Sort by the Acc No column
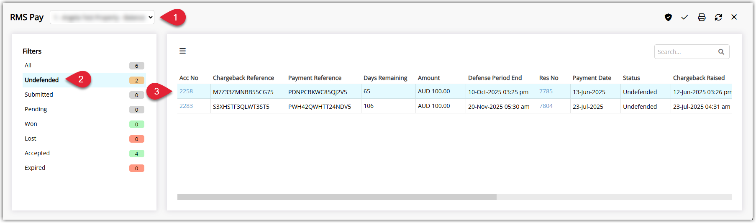 pyautogui.click(x=189, y=78)
